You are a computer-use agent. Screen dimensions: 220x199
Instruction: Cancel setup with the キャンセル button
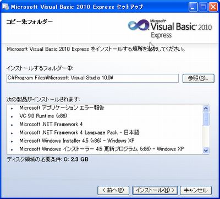click(x=196, y=190)
